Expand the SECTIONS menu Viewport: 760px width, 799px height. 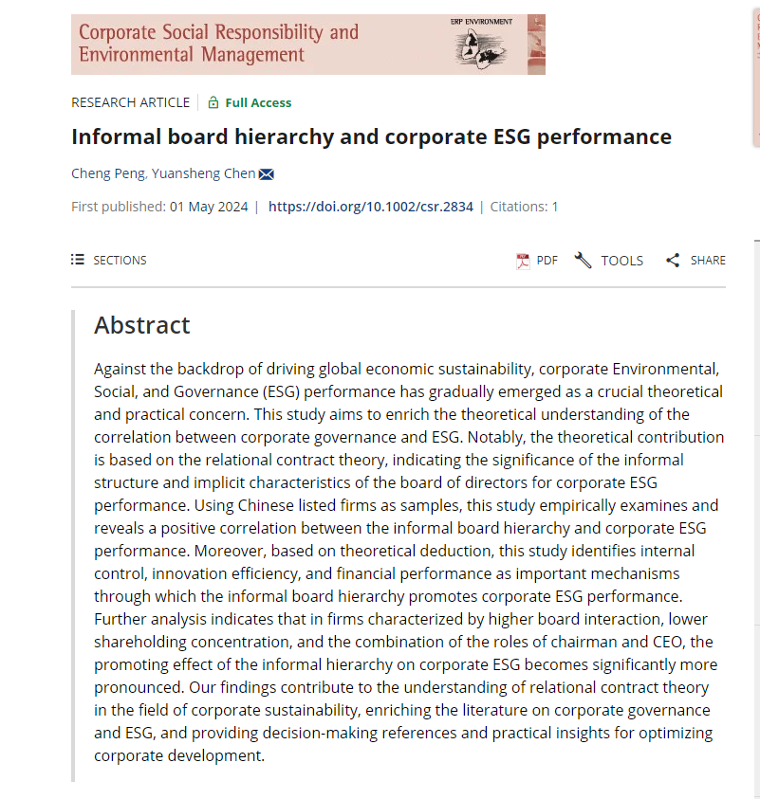point(120,261)
